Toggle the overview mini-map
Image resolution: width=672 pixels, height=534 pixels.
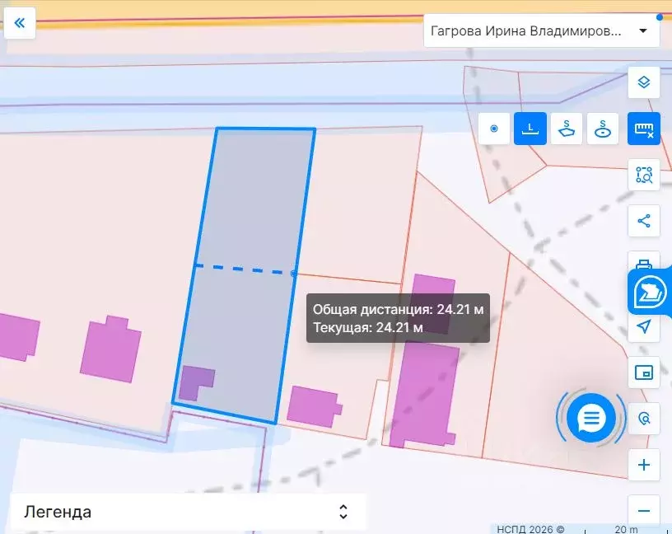(x=644, y=372)
